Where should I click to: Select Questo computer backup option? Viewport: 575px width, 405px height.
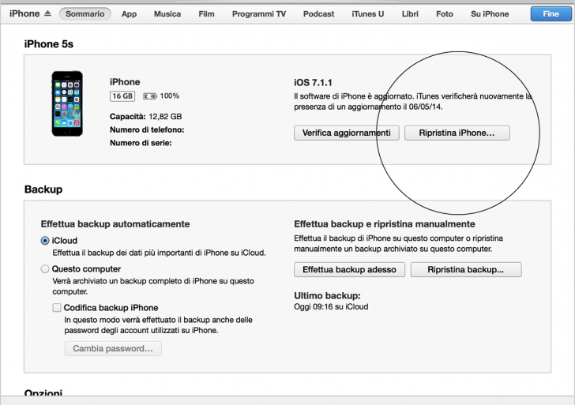45,269
